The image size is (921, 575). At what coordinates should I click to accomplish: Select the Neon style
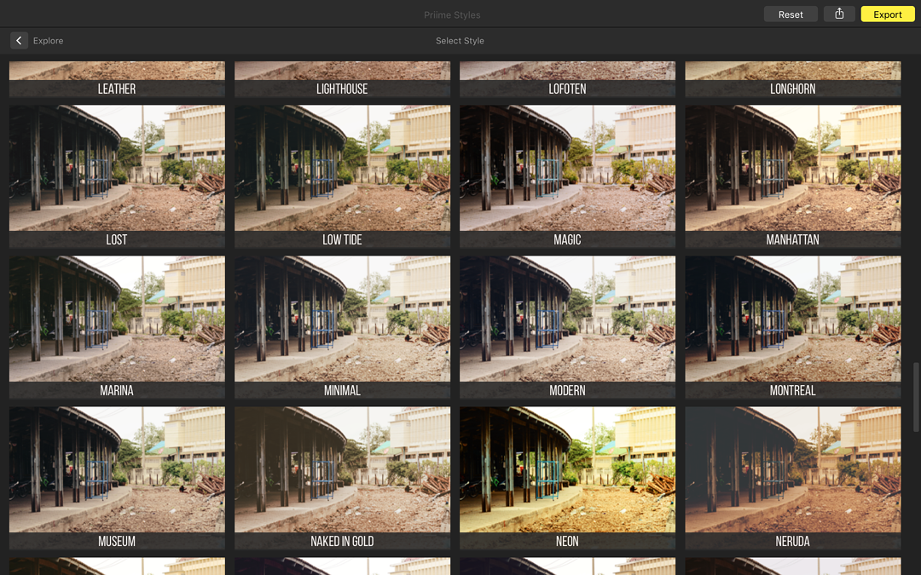pos(567,478)
